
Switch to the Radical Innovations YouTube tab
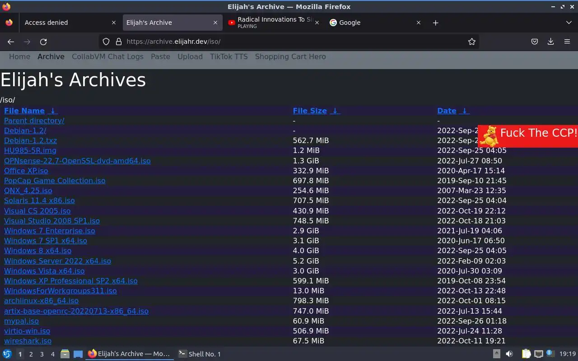click(x=275, y=23)
